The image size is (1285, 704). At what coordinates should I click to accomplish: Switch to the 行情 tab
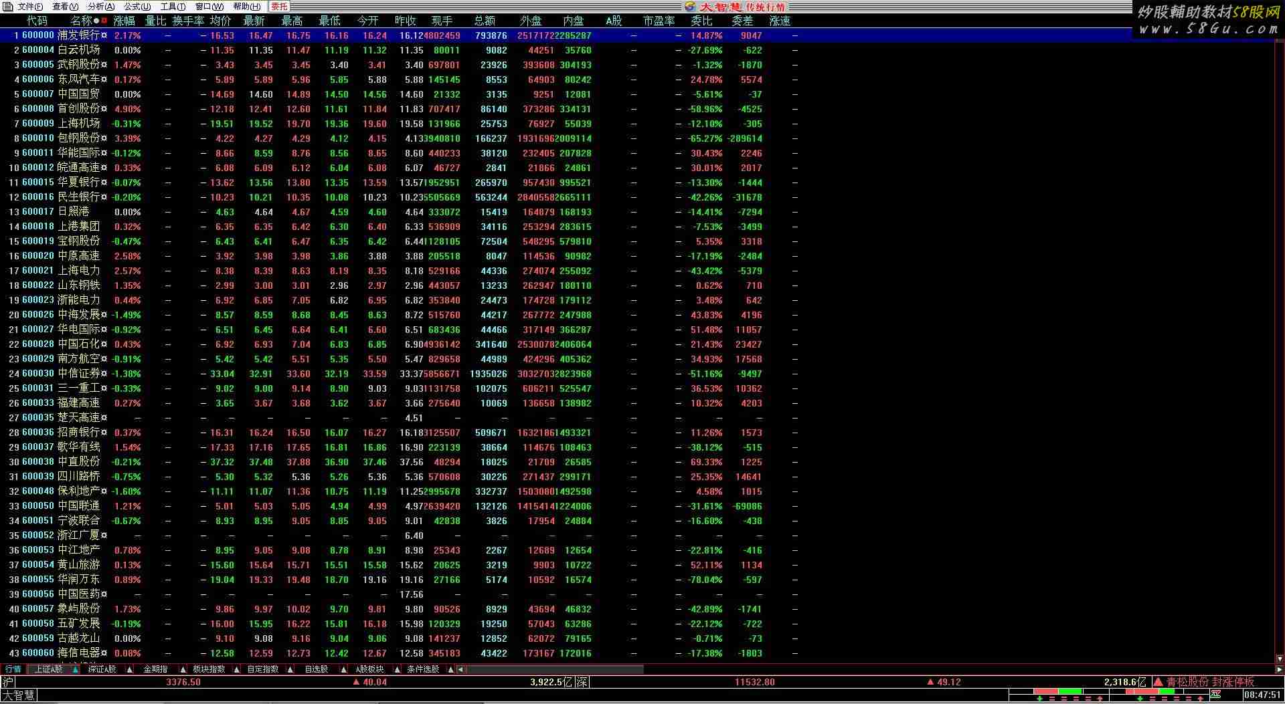pyautogui.click(x=13, y=669)
